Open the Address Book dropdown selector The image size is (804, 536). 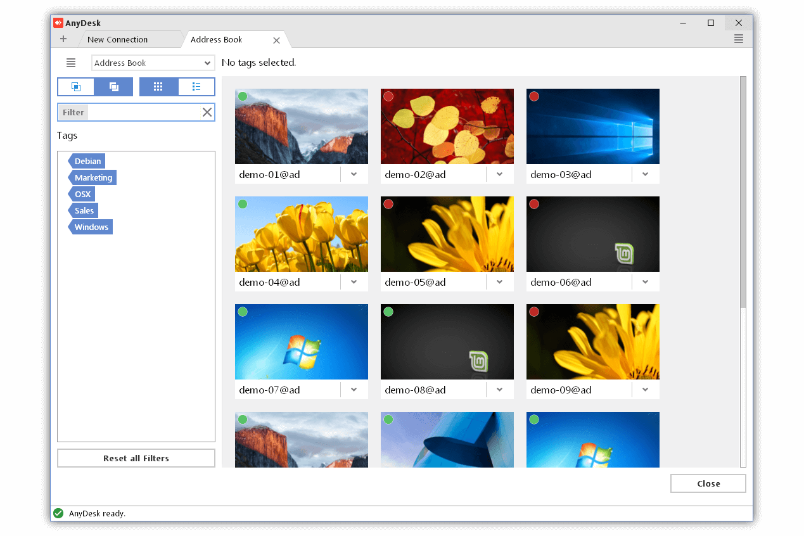[153, 63]
